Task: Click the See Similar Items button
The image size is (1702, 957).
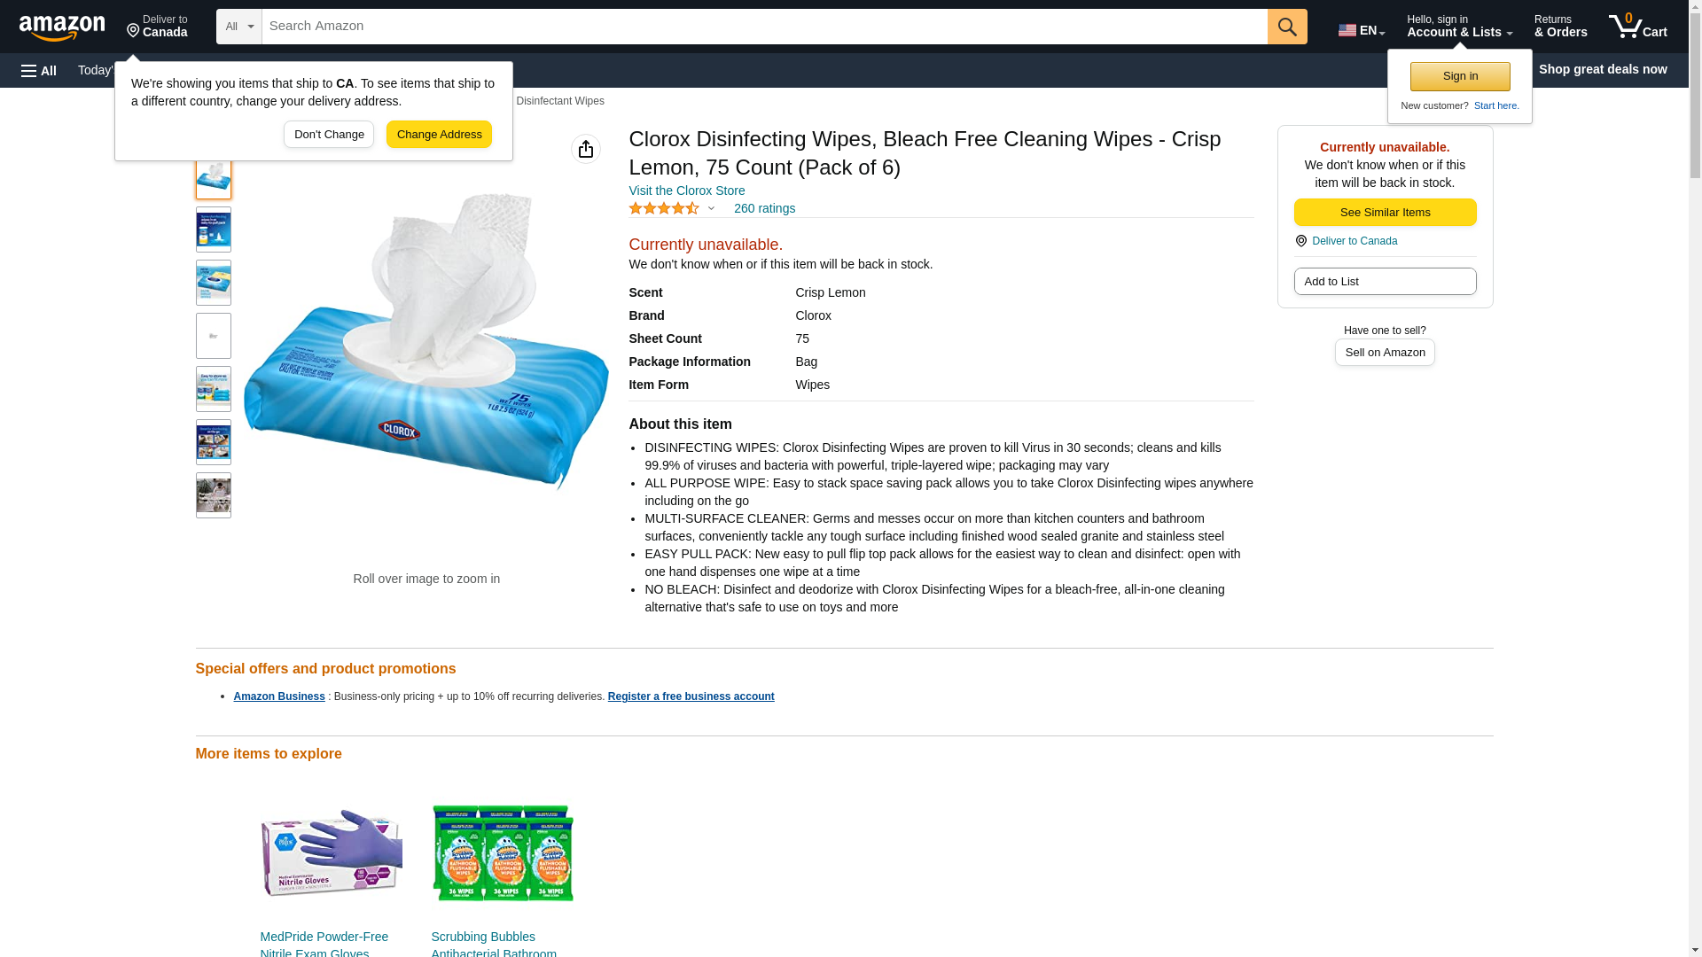Action: pos(1385,212)
